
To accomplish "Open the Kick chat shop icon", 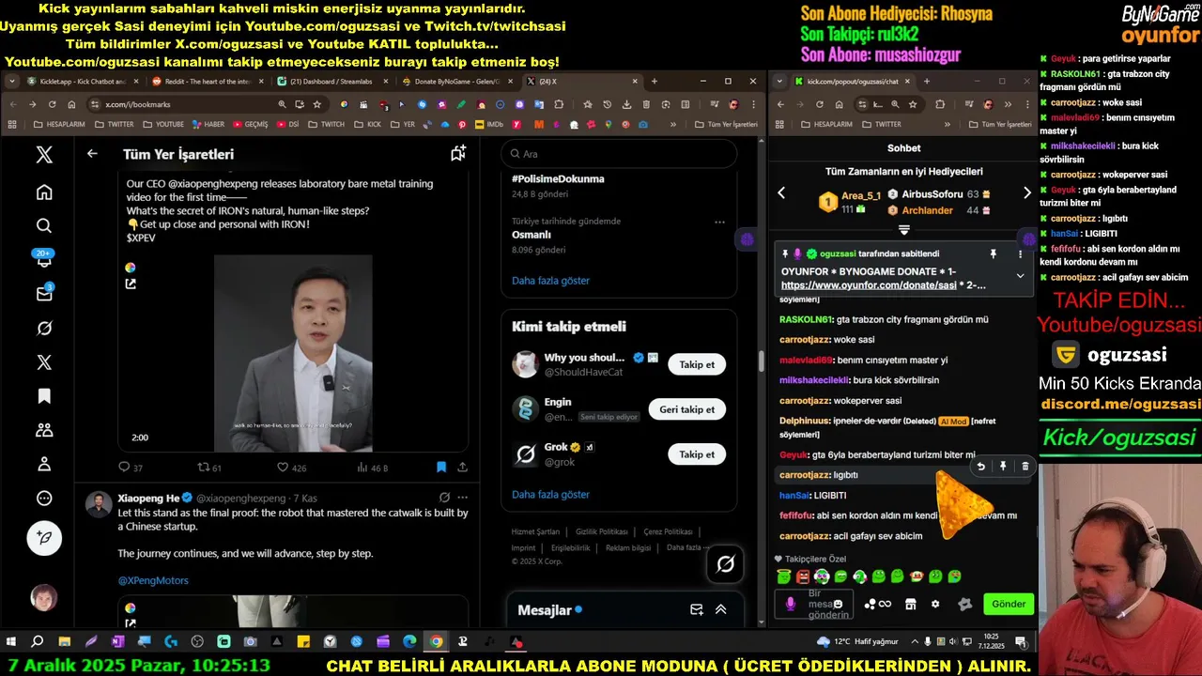I will pos(910,604).
